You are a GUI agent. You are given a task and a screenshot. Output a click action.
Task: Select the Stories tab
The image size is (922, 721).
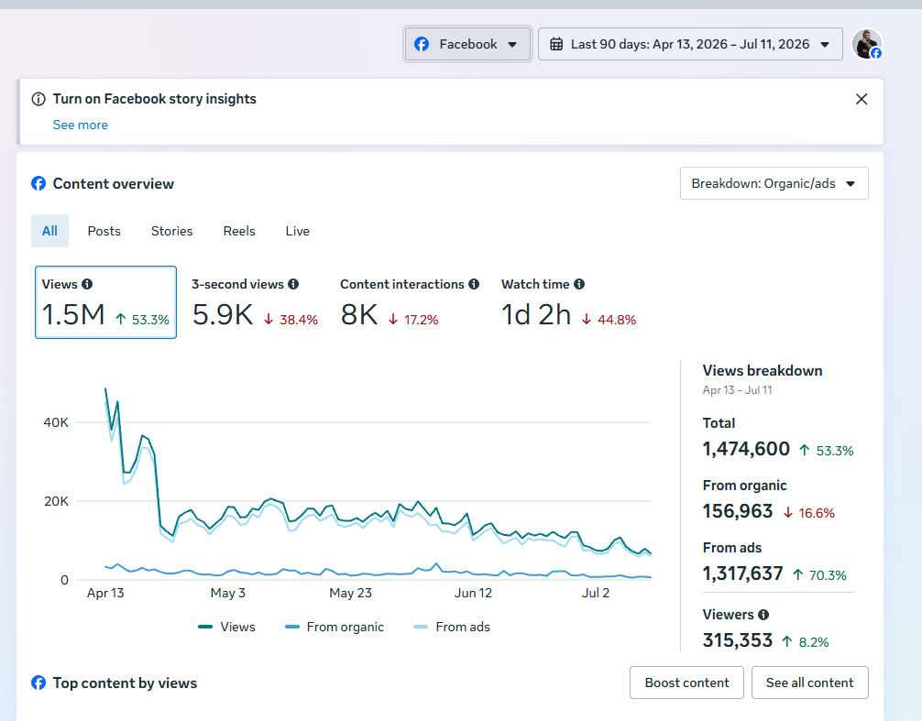click(x=171, y=231)
